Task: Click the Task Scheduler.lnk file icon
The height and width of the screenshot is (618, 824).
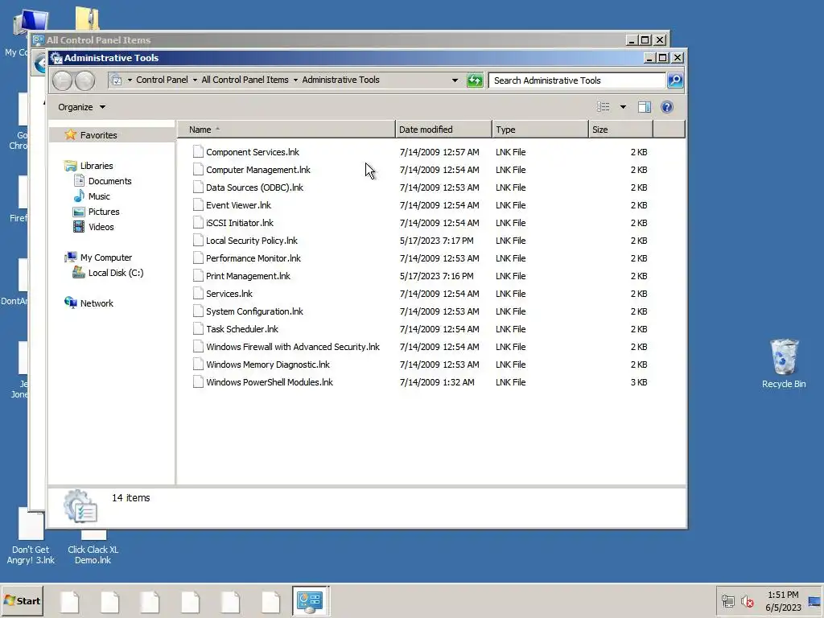Action: coord(198,329)
